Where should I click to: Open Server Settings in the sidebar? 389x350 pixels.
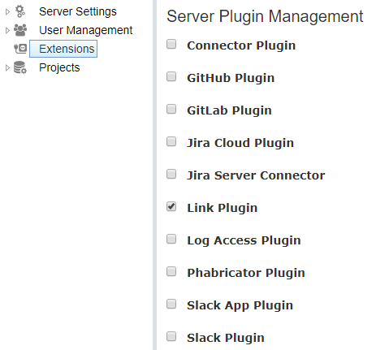coord(78,11)
